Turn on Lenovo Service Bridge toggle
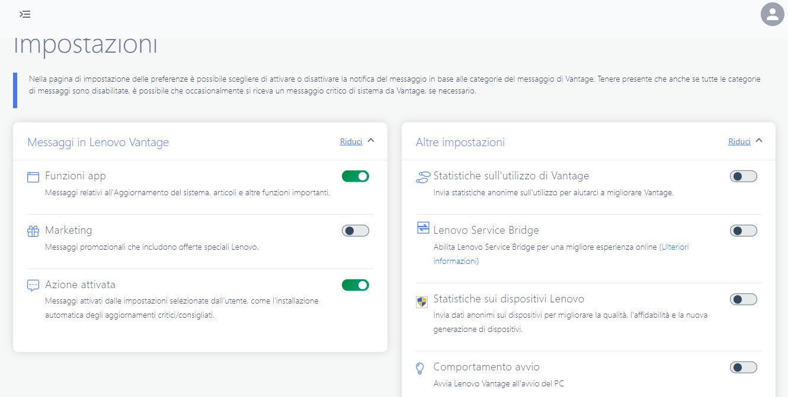The height and width of the screenshot is (397, 788). coord(744,231)
